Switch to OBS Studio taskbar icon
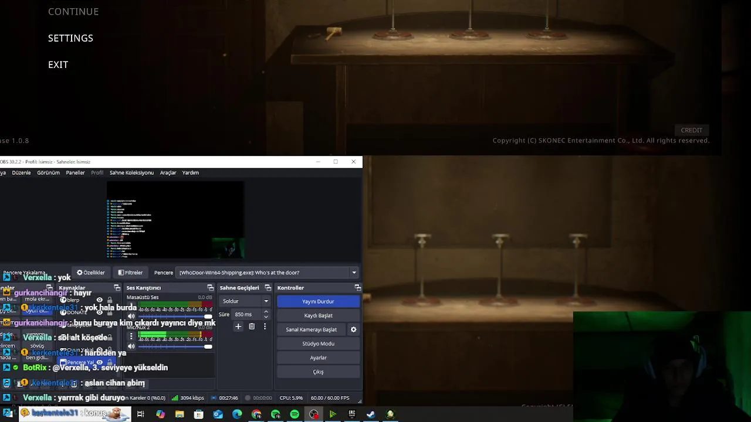This screenshot has width=751, height=422. pos(314,414)
